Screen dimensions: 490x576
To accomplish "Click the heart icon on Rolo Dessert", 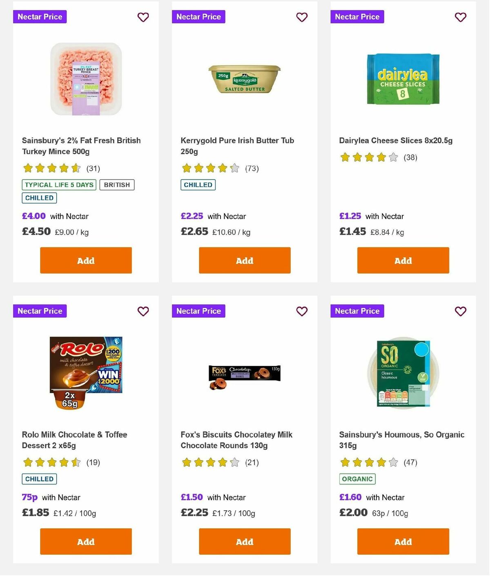I will tap(143, 311).
